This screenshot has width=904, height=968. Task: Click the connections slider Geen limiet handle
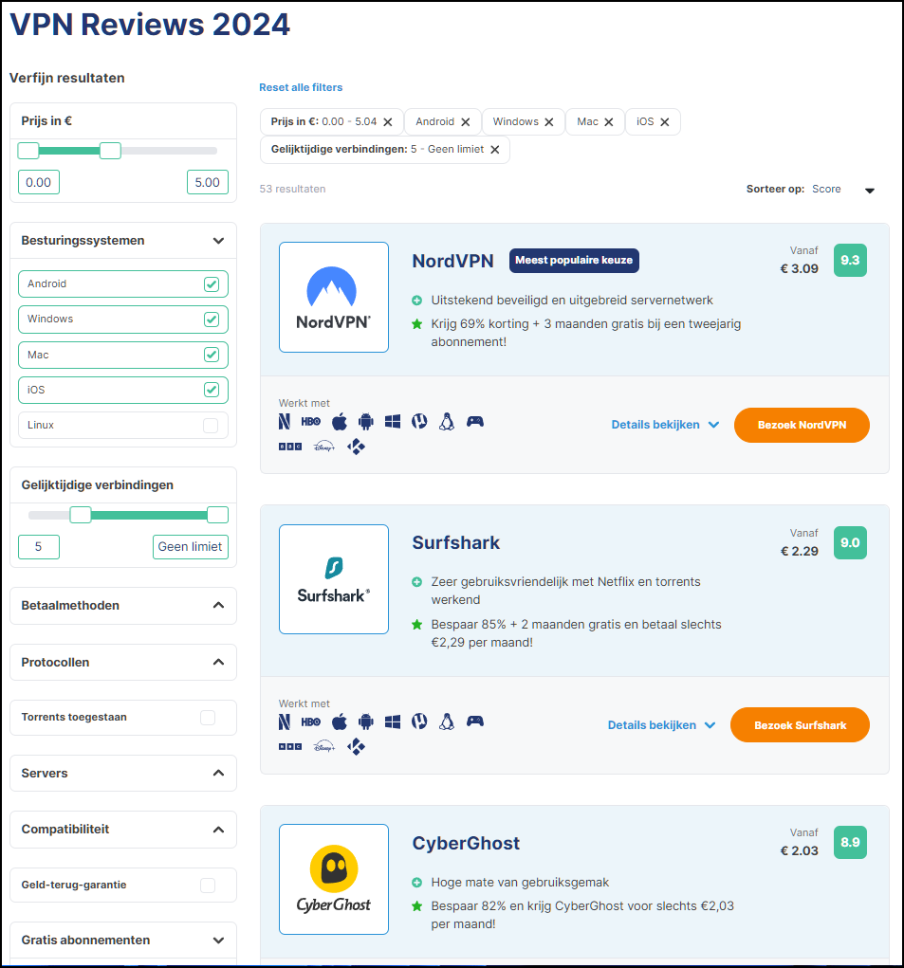[x=217, y=515]
